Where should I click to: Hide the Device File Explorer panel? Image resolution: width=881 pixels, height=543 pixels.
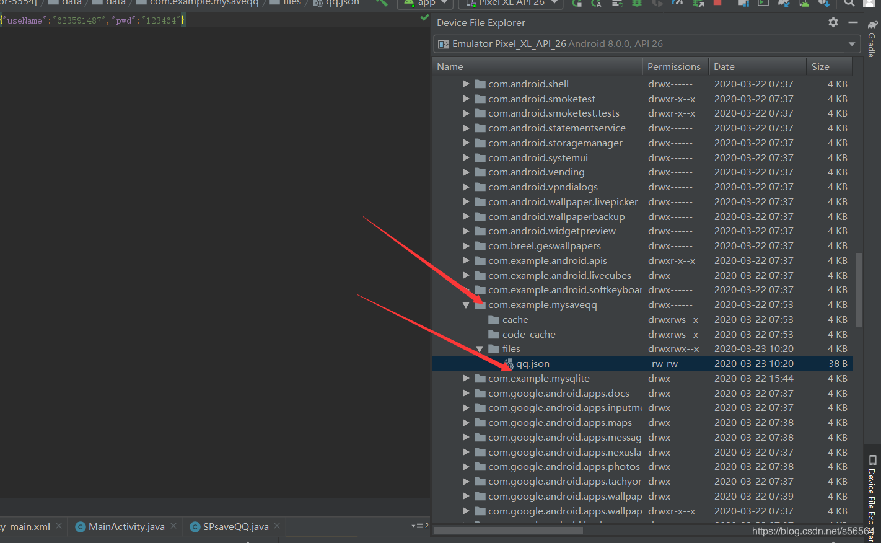pyautogui.click(x=853, y=22)
